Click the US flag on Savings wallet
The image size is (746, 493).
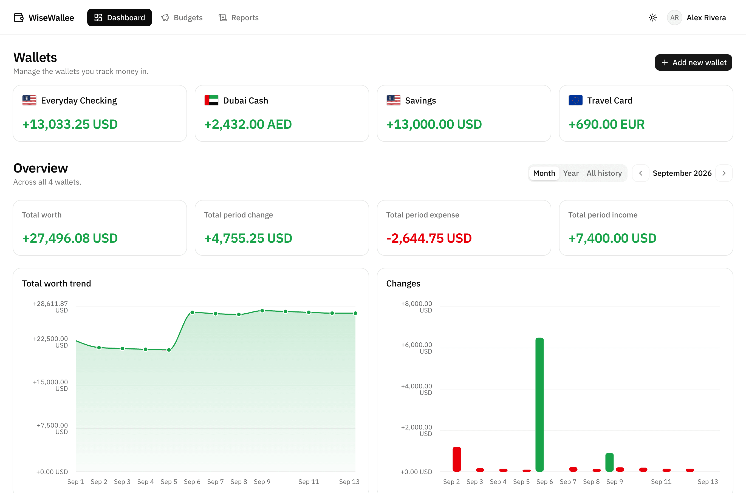[x=394, y=100]
